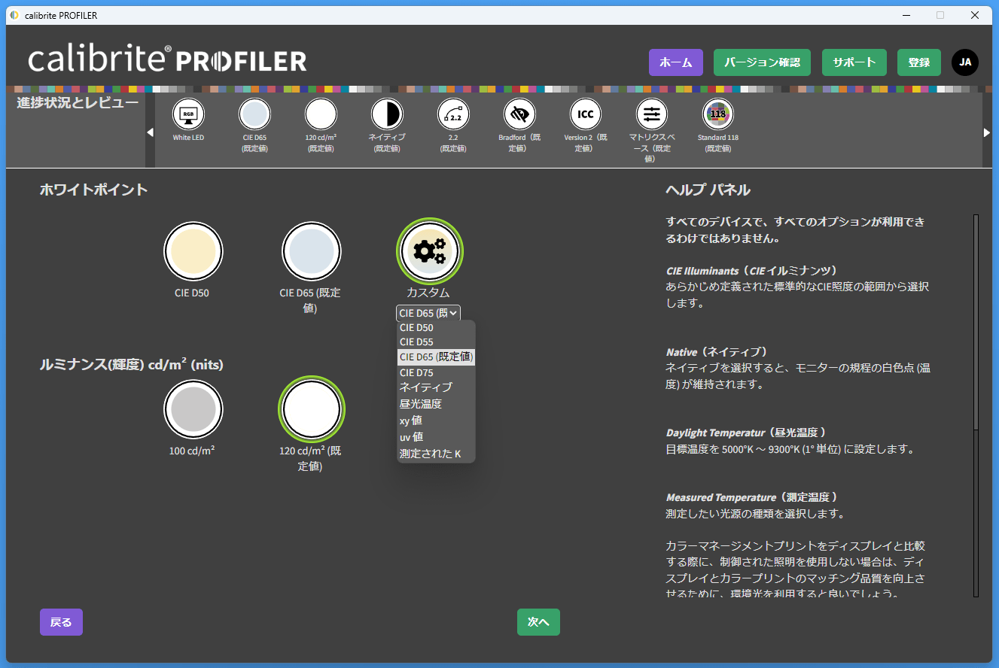Click the ホワイトポイント section title
Screen dimensions: 999x668
pyautogui.click(x=93, y=190)
